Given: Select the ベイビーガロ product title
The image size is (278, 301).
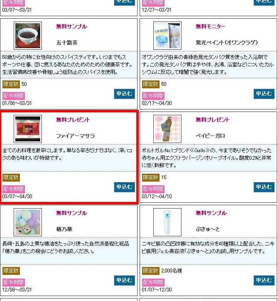Looking at the screenshot, I should click(210, 136).
